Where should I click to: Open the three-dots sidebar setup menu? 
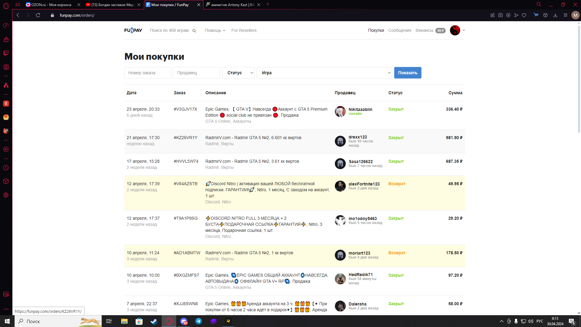[x=6, y=309]
